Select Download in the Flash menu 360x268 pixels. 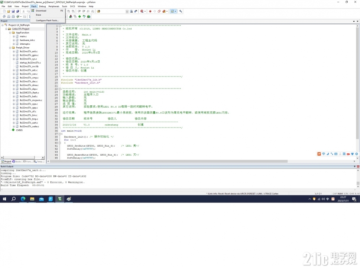point(47,11)
